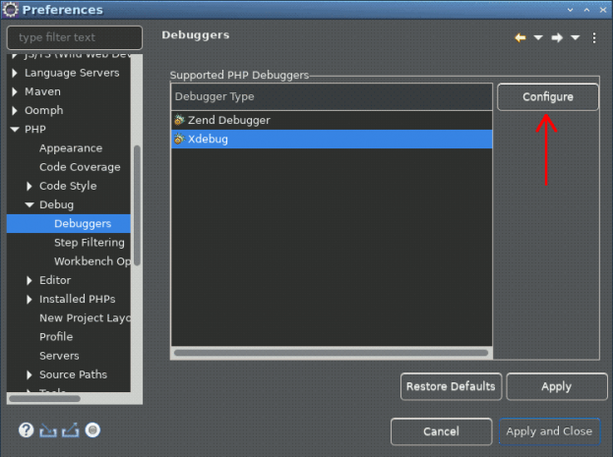Focus the type filter text field

74,37
